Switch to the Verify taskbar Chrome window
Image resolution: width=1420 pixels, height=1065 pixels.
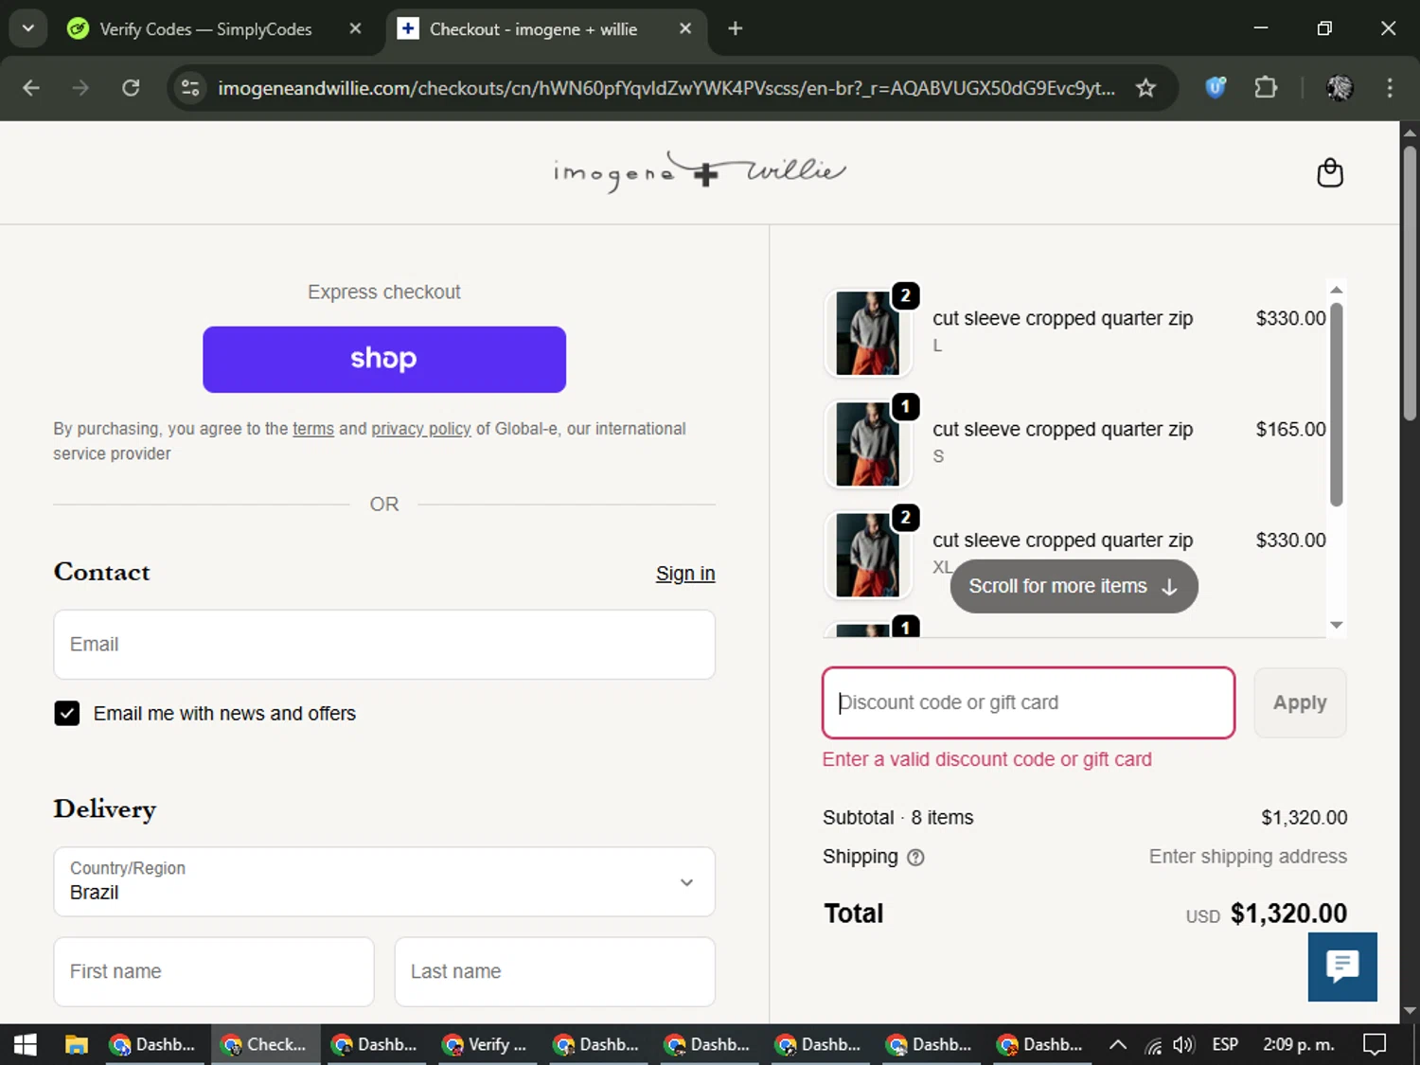pyautogui.click(x=486, y=1044)
